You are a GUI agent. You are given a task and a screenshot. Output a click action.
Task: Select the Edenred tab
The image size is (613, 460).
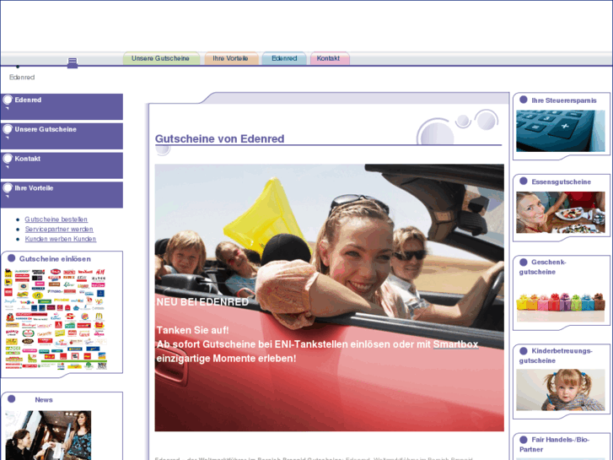[284, 58]
